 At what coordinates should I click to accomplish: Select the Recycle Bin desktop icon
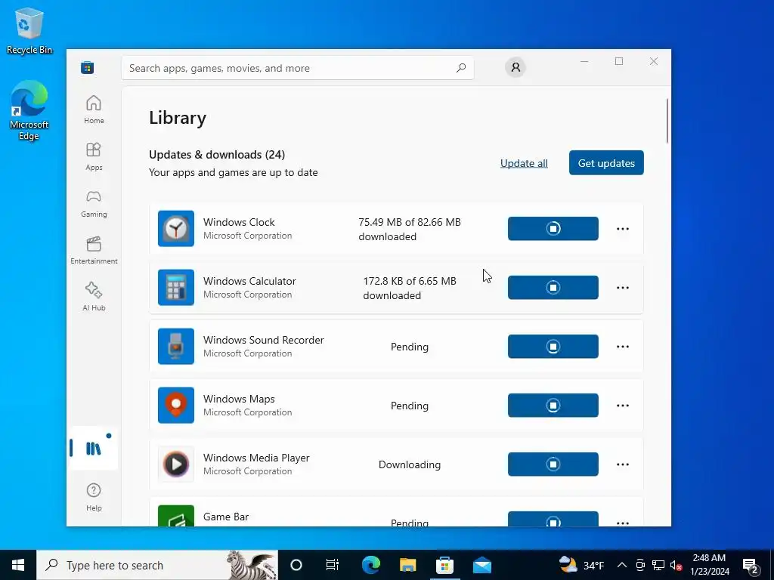pyautogui.click(x=29, y=30)
